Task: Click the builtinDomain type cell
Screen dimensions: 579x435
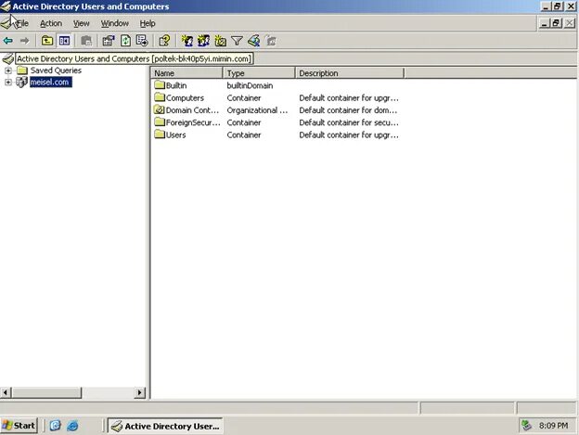Action: (x=250, y=85)
